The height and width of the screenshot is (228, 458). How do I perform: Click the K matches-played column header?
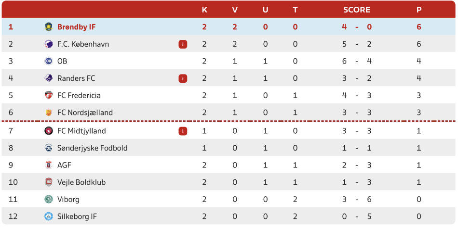click(204, 10)
